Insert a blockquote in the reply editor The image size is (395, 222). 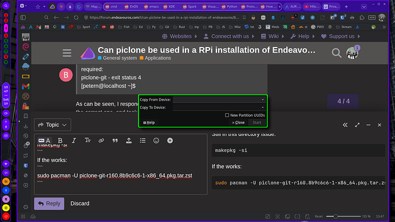point(115,140)
